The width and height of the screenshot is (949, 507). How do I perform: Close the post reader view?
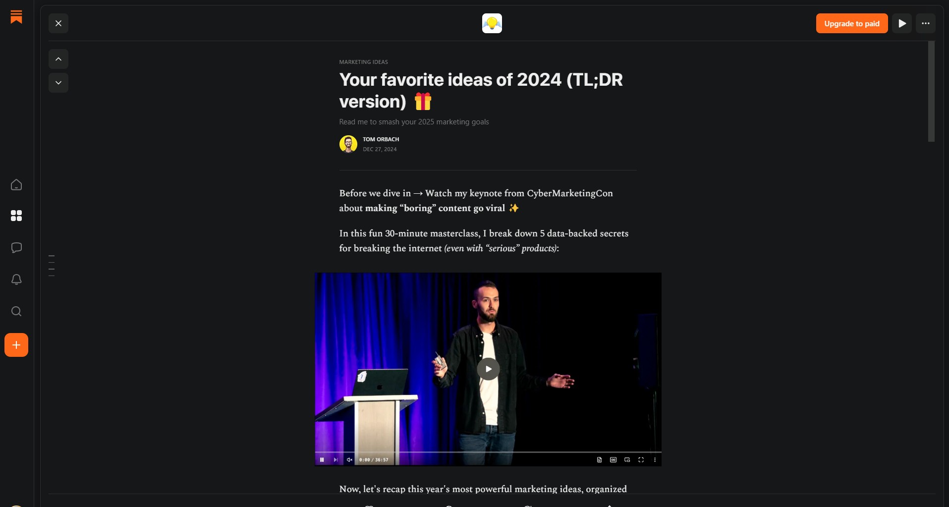tap(58, 23)
